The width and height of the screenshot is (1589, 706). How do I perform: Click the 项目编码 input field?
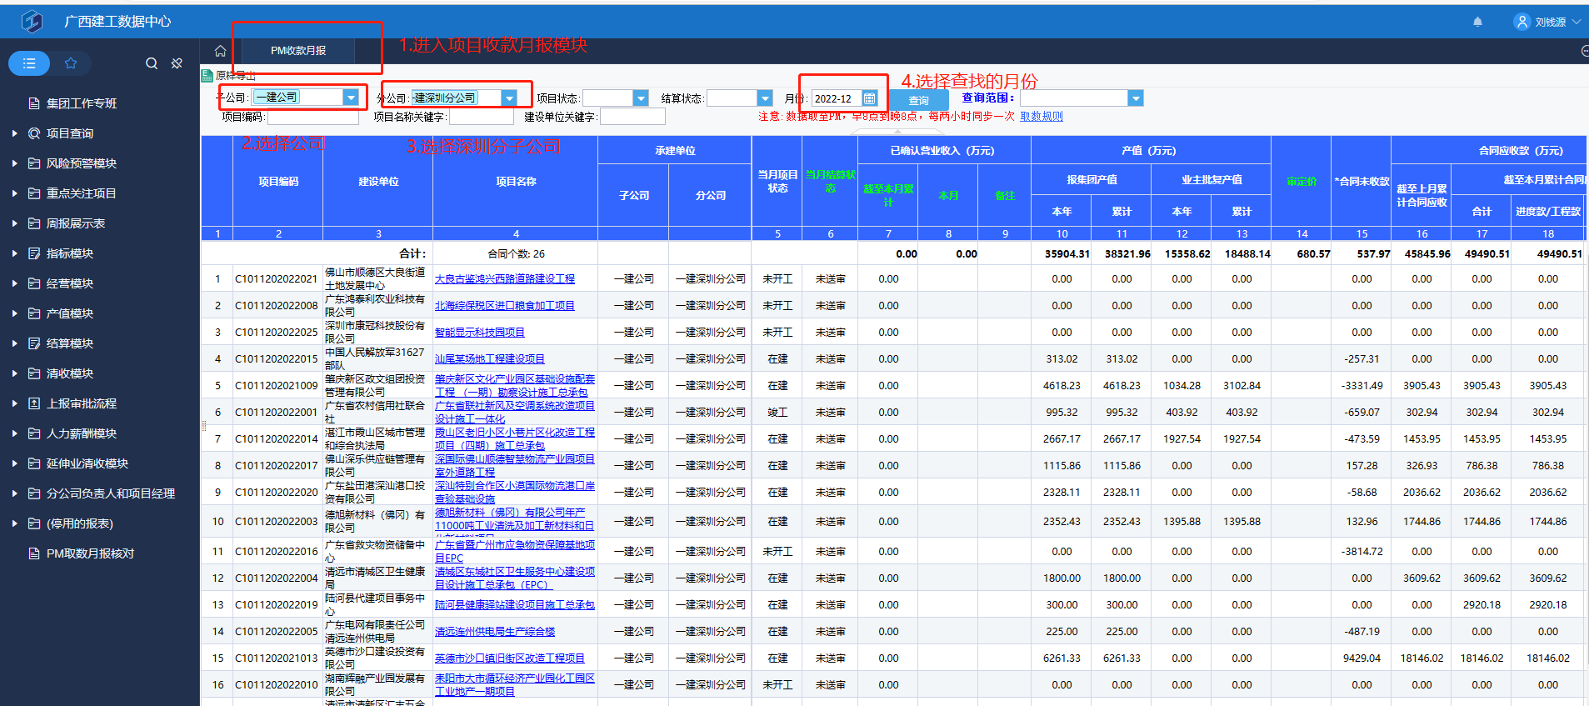click(312, 118)
